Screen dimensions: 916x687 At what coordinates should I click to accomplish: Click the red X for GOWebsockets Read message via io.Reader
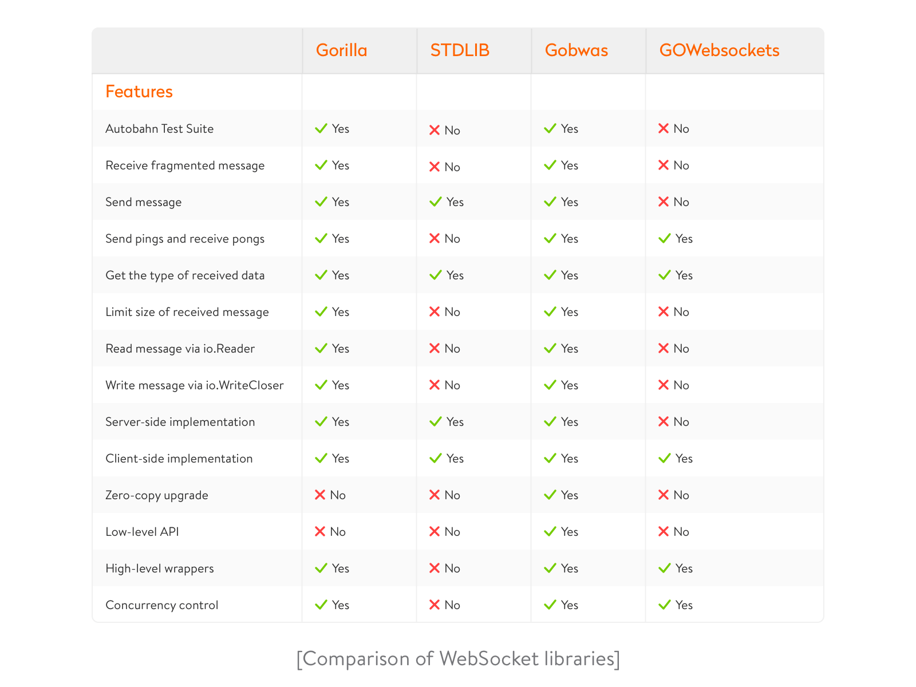click(x=664, y=348)
